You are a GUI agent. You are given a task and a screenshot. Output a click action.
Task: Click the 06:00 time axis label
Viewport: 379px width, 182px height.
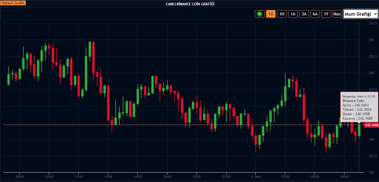(x=344, y=177)
